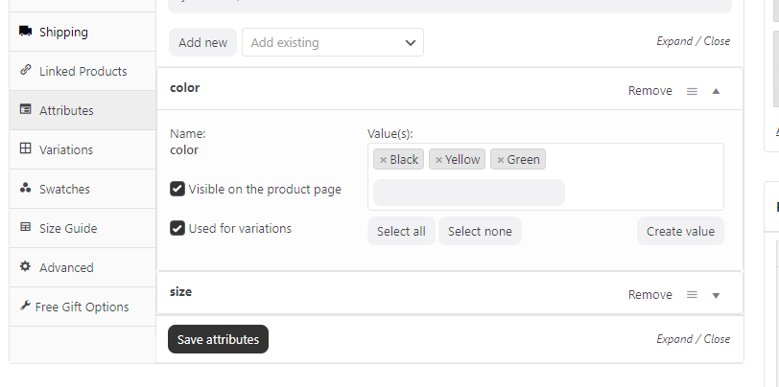Remove the Black color value tag
Image resolution: width=779 pixels, height=387 pixels.
(383, 160)
